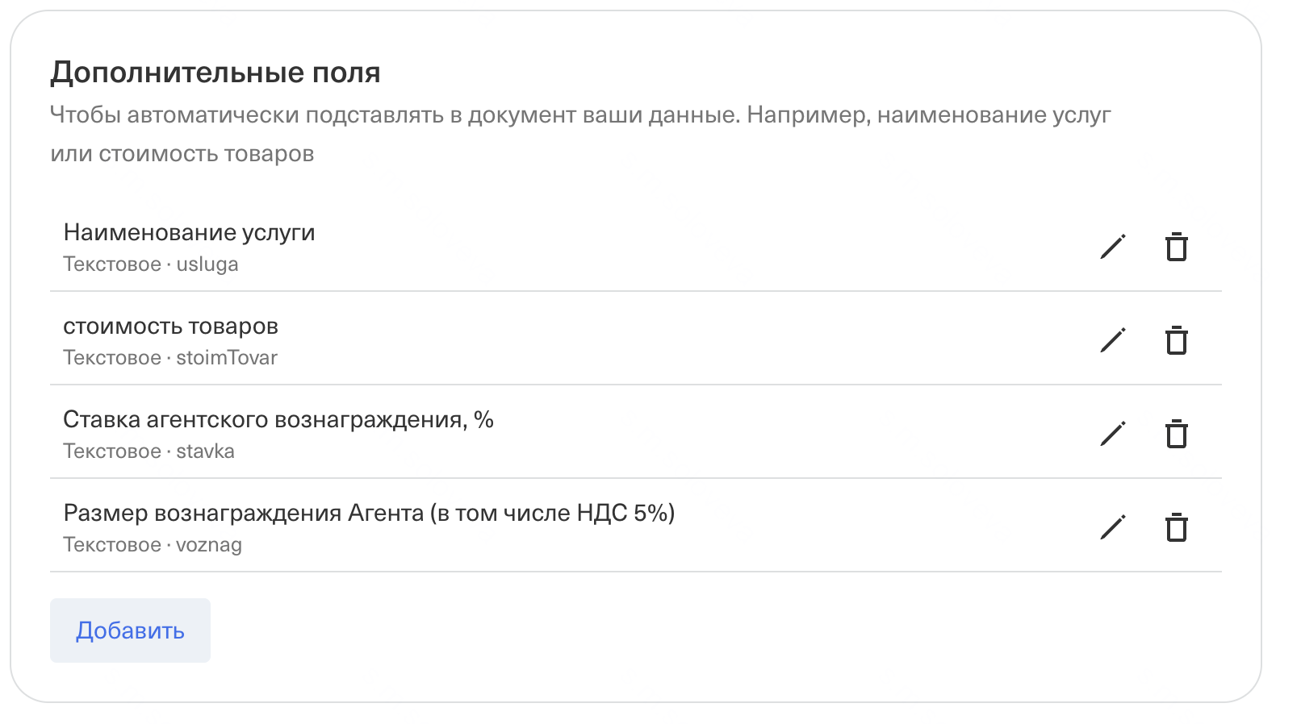Viewport: 1301px width, 724px height.
Task: Click the pencil icon for 'стоимость товаров'
Action: (1112, 340)
